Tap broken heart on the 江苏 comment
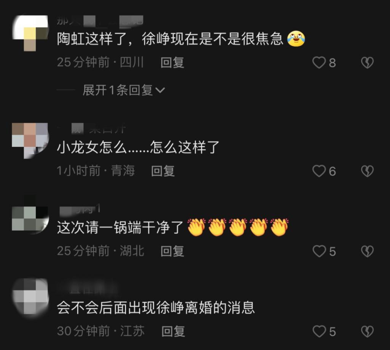The image size is (390, 350). 367,331
